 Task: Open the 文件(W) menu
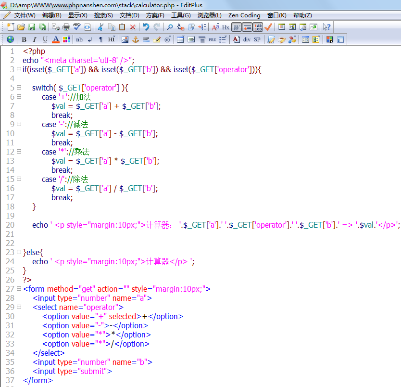[x=25, y=15]
